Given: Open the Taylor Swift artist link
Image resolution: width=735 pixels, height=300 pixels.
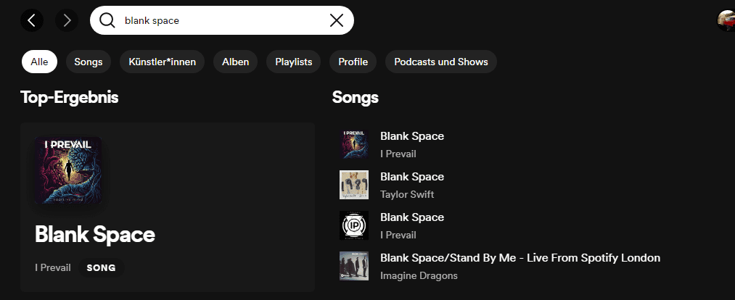Looking at the screenshot, I should click(x=407, y=194).
